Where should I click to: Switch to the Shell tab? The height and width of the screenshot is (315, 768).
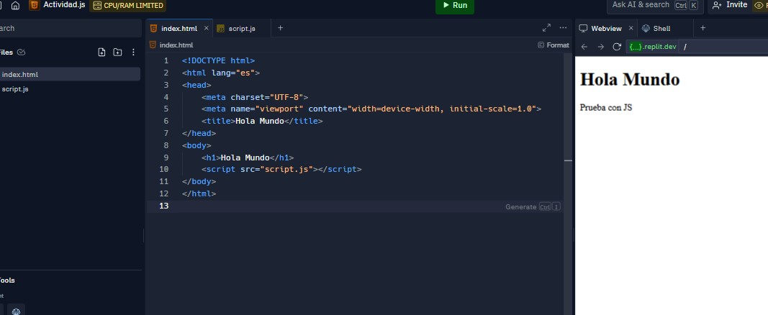(x=661, y=28)
